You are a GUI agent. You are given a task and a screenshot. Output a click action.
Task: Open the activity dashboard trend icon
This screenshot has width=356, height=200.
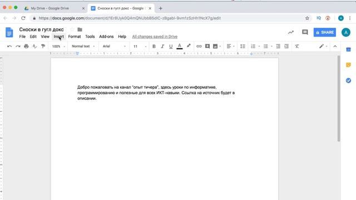(291, 32)
